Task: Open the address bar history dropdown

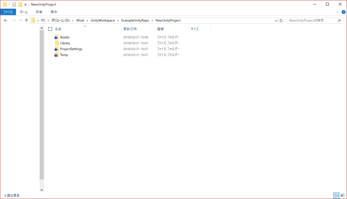Action: click(276, 21)
